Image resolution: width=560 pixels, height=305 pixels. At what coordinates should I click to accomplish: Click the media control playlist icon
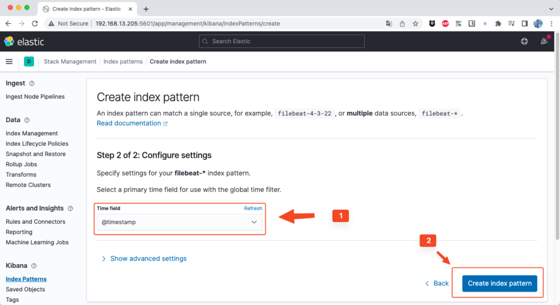tap(511, 23)
